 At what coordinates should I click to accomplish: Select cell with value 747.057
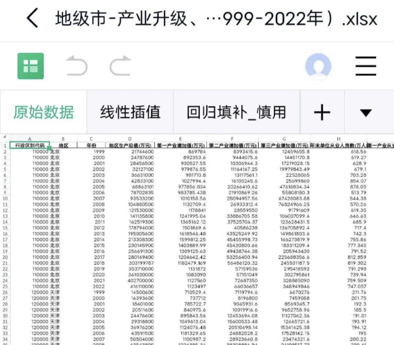pos(339,286)
